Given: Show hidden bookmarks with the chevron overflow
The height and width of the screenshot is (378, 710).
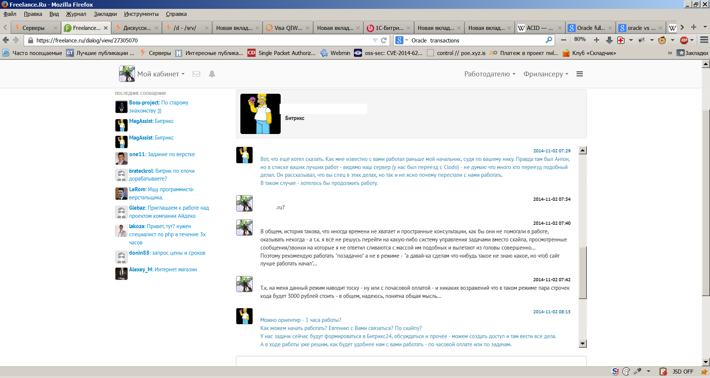Looking at the screenshot, I should pyautogui.click(x=670, y=53).
